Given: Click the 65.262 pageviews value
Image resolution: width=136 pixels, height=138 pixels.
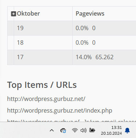Looking at the screenshot, I should point(105,57).
